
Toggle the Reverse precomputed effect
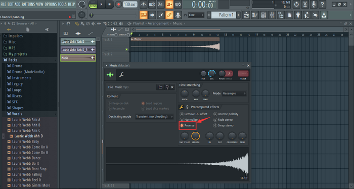point(188,125)
